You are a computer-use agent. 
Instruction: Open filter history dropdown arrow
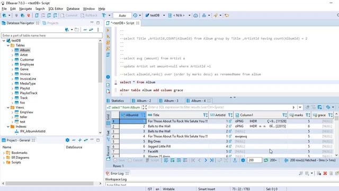pos(300,107)
